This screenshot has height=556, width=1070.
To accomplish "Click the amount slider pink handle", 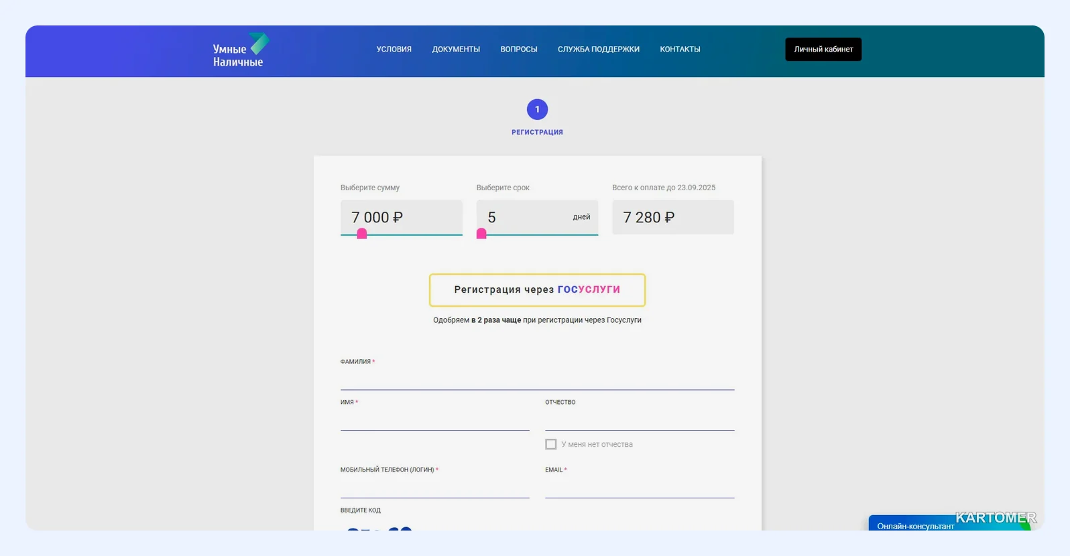I will [362, 234].
